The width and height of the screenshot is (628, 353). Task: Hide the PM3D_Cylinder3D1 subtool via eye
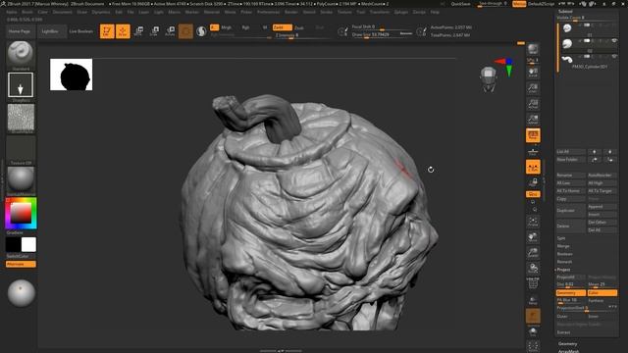click(x=614, y=57)
